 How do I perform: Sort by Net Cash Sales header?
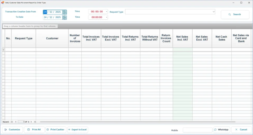(x=222, y=38)
